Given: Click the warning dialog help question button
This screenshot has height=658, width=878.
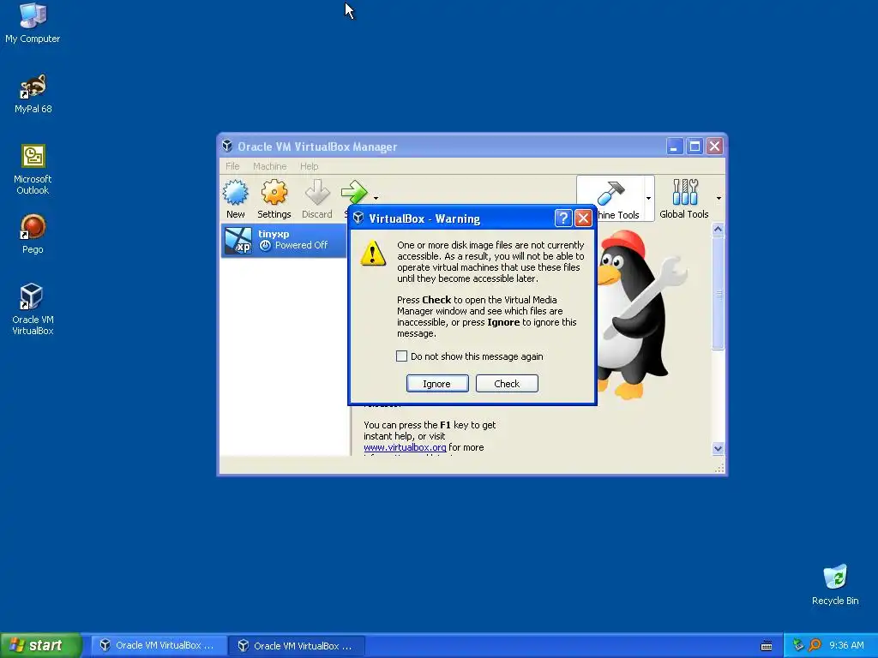Looking at the screenshot, I should pos(563,218).
